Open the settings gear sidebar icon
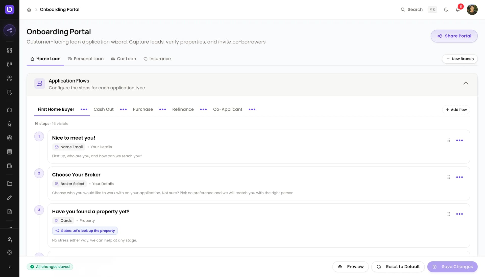Viewport: 485px width, 277px height. [10, 253]
